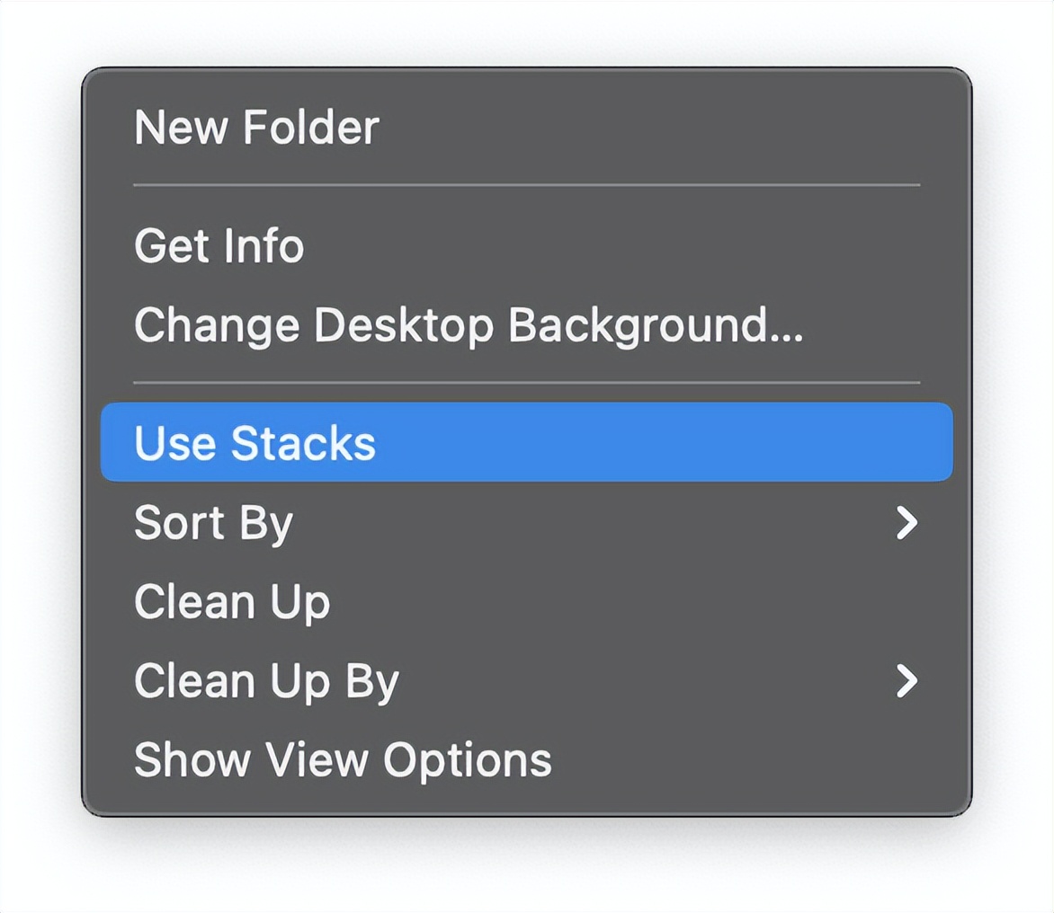
Task: Enable the highlighted Use Stacks option
Action: [255, 443]
